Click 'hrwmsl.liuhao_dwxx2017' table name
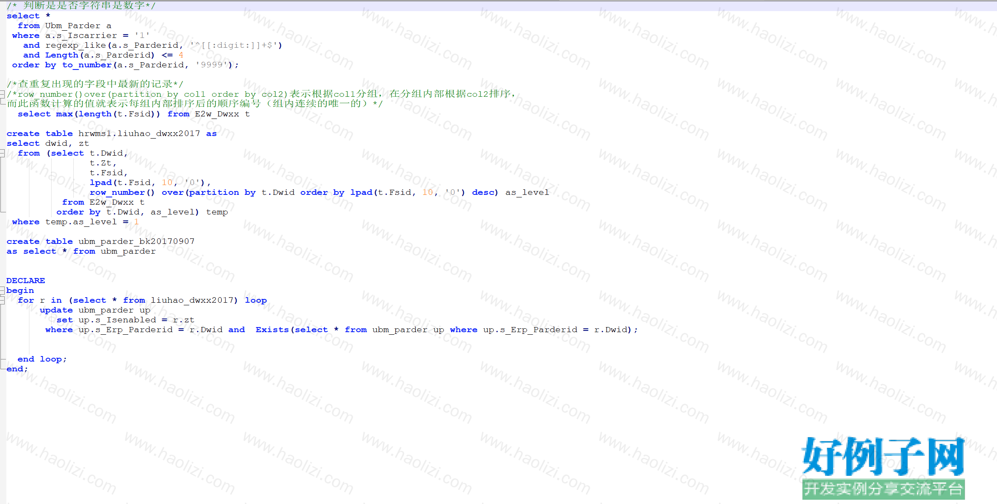The height and width of the screenshot is (504, 997). pos(139,133)
